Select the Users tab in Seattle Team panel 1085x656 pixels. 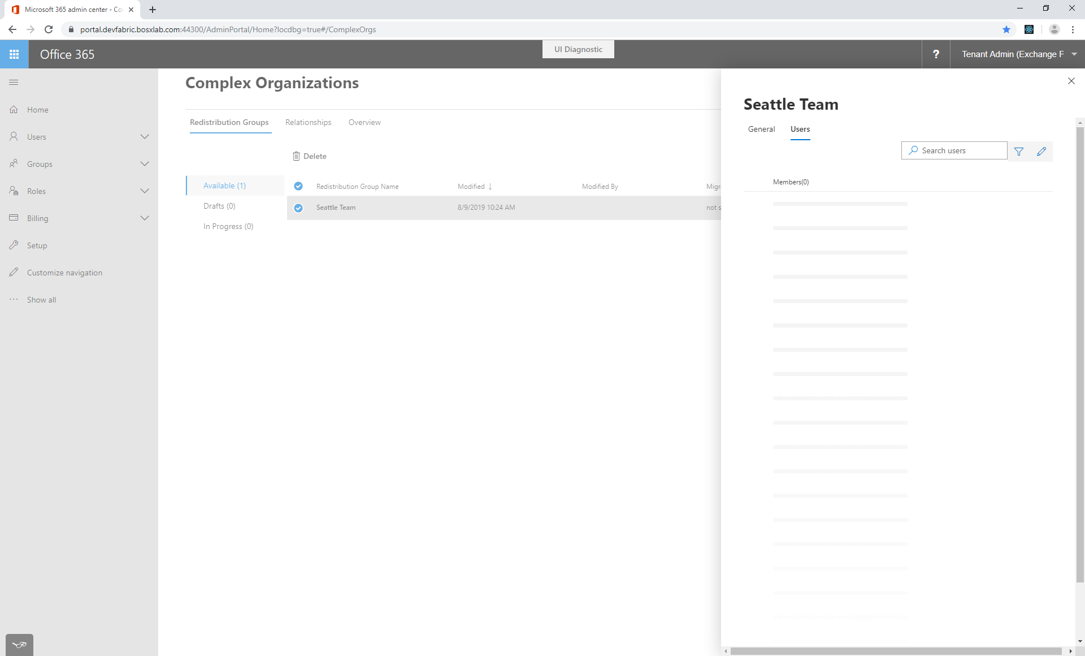[x=800, y=129]
